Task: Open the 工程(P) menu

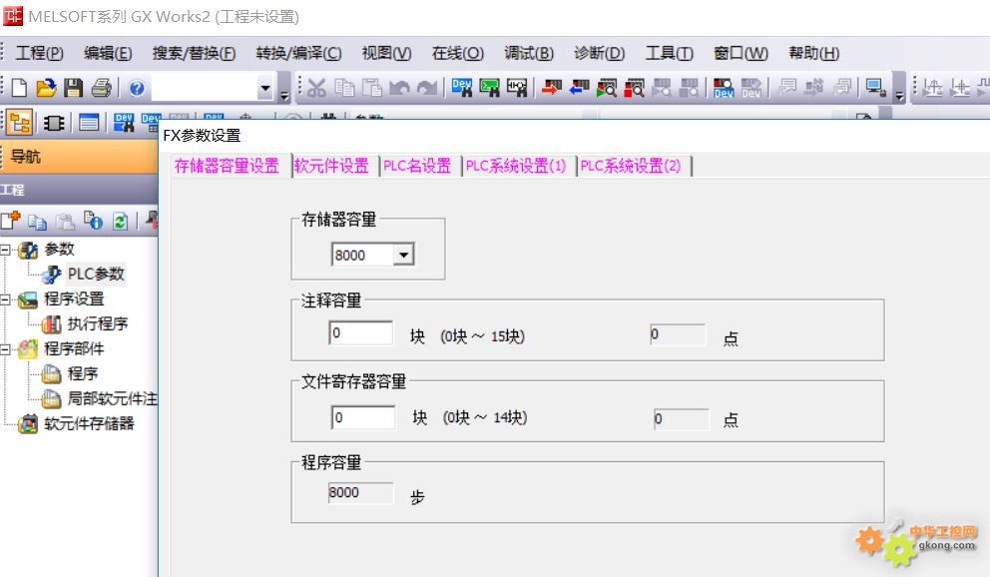Action: point(39,53)
